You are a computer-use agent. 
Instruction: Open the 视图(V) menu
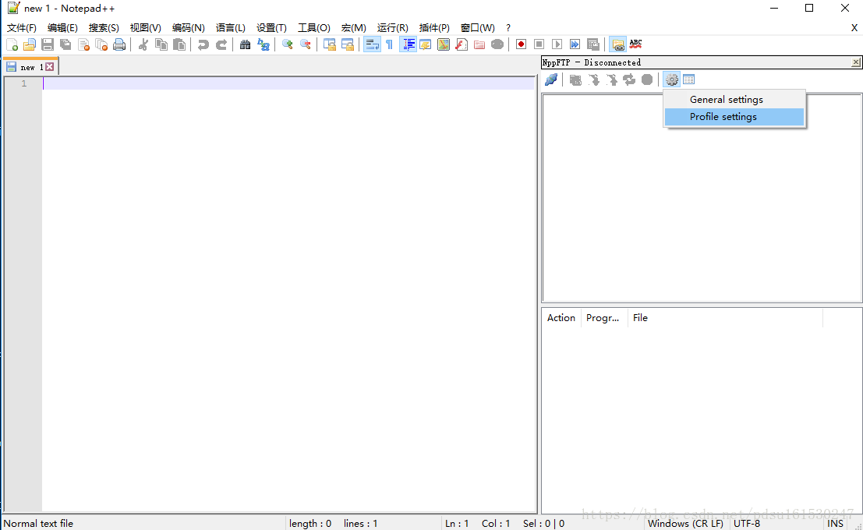pos(145,27)
